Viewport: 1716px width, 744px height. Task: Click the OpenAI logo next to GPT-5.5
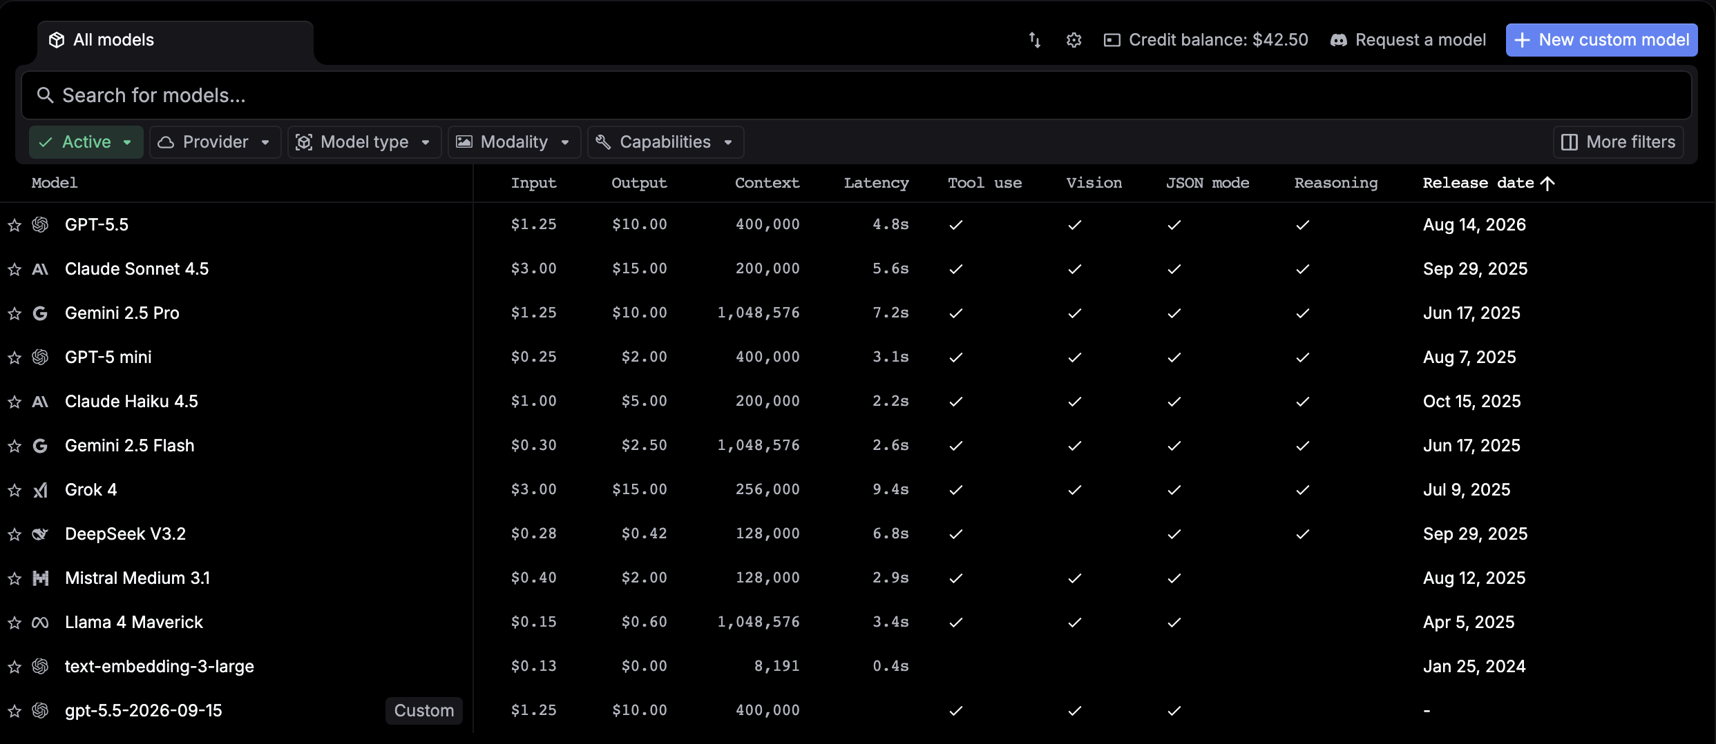[40, 225]
